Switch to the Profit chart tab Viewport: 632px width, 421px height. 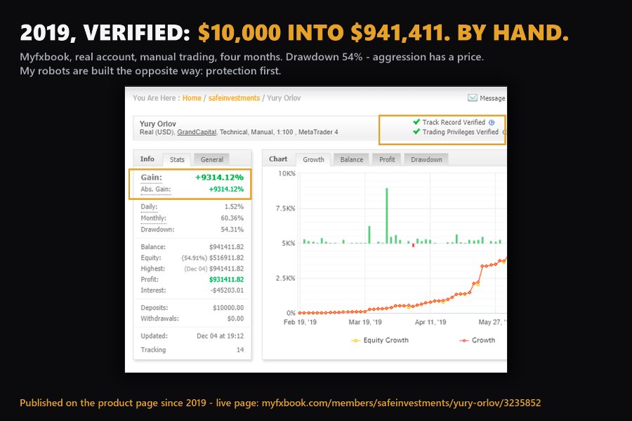387,159
